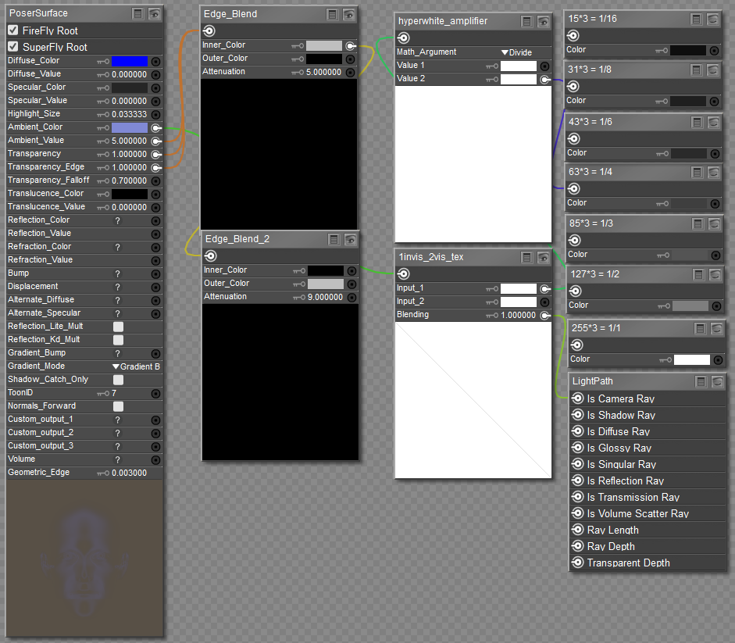Open the blue Diffuse_Color swatch
The image size is (735, 643).
[x=129, y=61]
